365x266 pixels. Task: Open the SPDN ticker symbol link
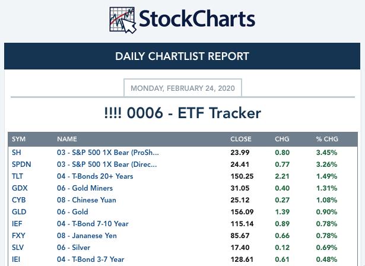click(21, 164)
